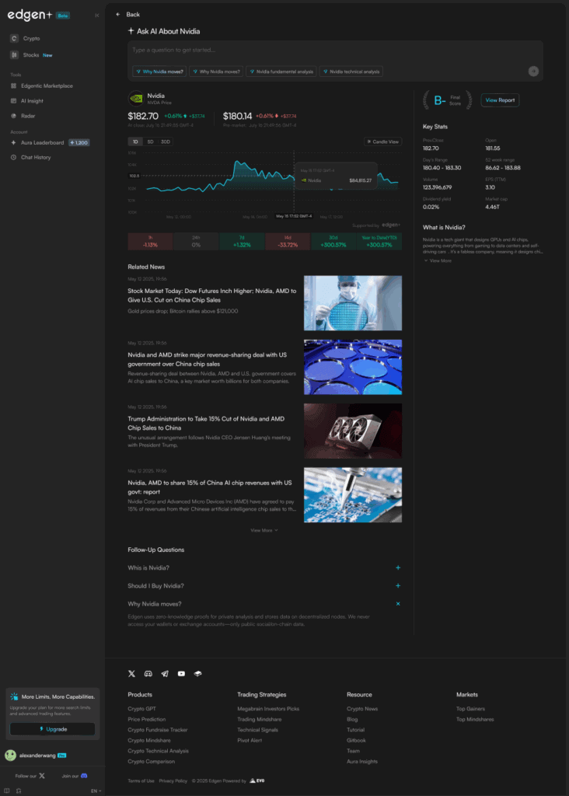Click the May 15 17:52 chart time marker
The image size is (569, 796).
(294, 216)
